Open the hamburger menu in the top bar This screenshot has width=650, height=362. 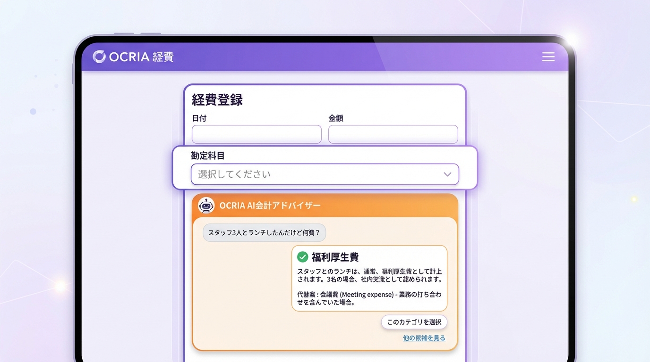click(548, 56)
